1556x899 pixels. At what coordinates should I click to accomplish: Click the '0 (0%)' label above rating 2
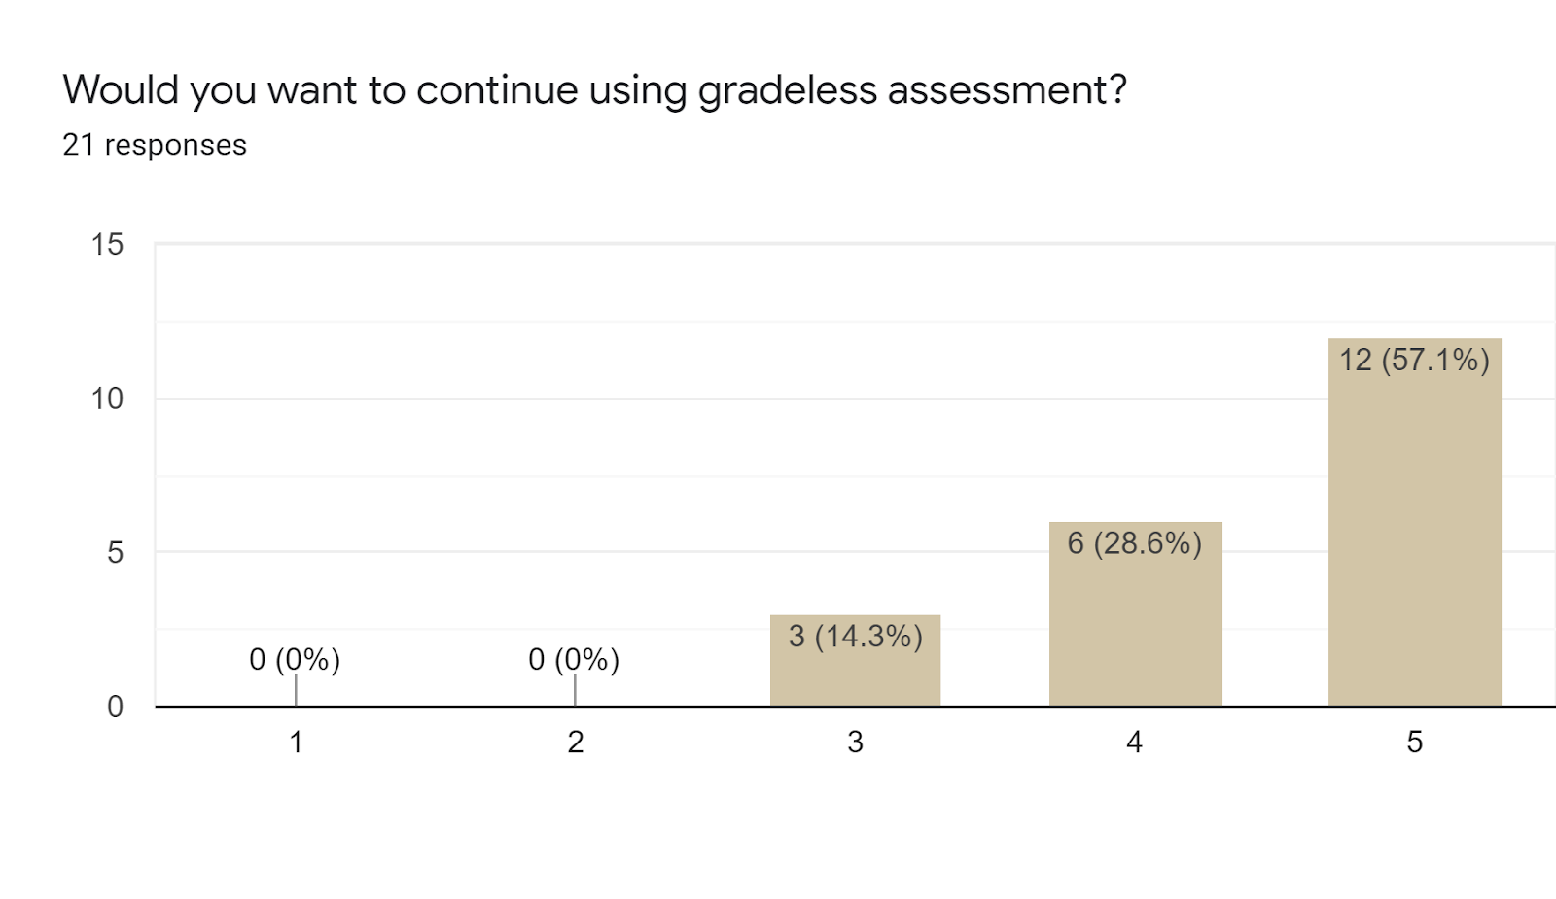coord(574,660)
